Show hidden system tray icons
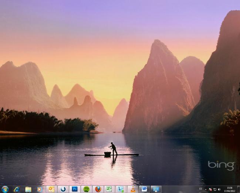 (x=206, y=189)
